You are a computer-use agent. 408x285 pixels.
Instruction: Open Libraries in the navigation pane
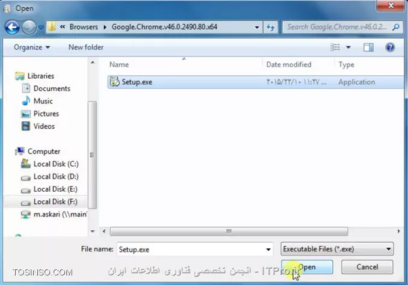(x=41, y=76)
